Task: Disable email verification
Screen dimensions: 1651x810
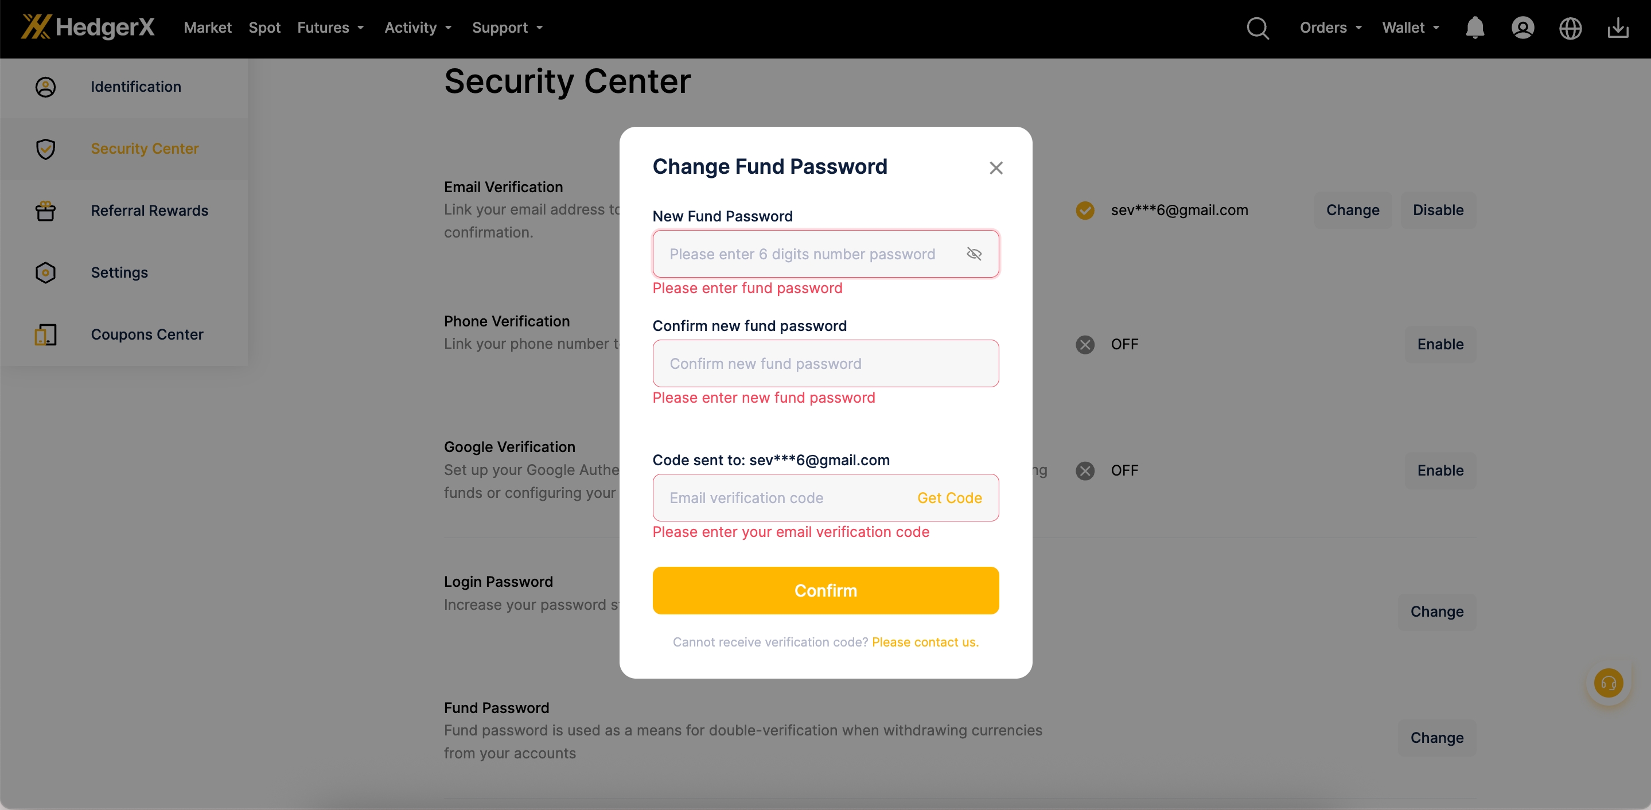Action: point(1438,210)
